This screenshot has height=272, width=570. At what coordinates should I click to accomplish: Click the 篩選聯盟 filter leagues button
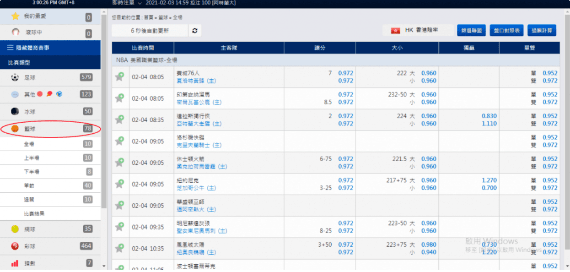click(x=472, y=31)
